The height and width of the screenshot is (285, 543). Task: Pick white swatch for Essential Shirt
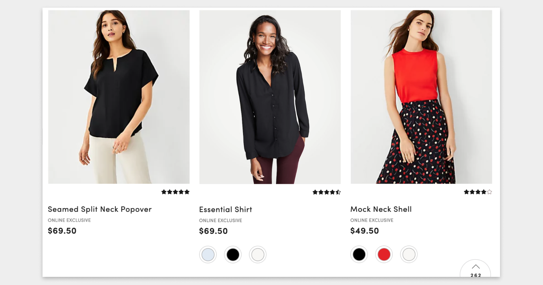(257, 255)
